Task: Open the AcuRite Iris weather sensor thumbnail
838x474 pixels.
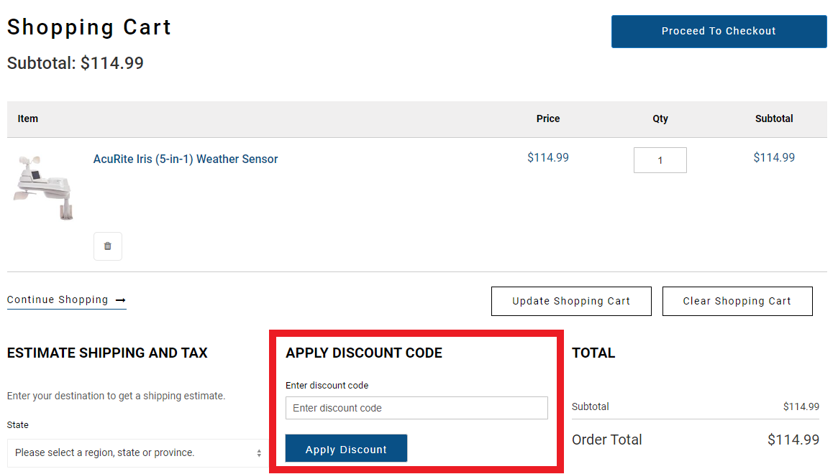Action: click(x=42, y=187)
